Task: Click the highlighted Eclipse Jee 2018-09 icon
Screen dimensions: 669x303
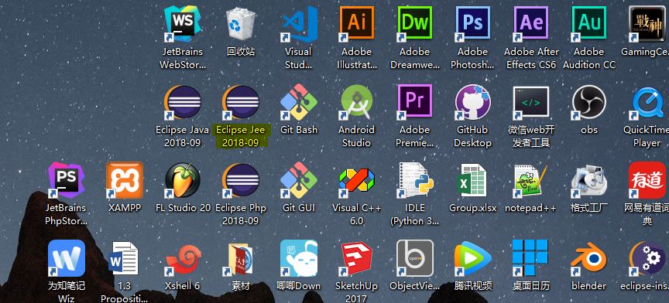Action: [241, 102]
